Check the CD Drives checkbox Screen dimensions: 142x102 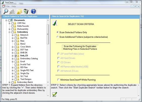click(x=58, y=62)
